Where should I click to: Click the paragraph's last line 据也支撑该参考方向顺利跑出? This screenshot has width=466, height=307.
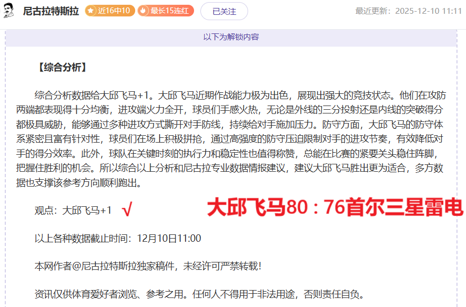coord(89,183)
